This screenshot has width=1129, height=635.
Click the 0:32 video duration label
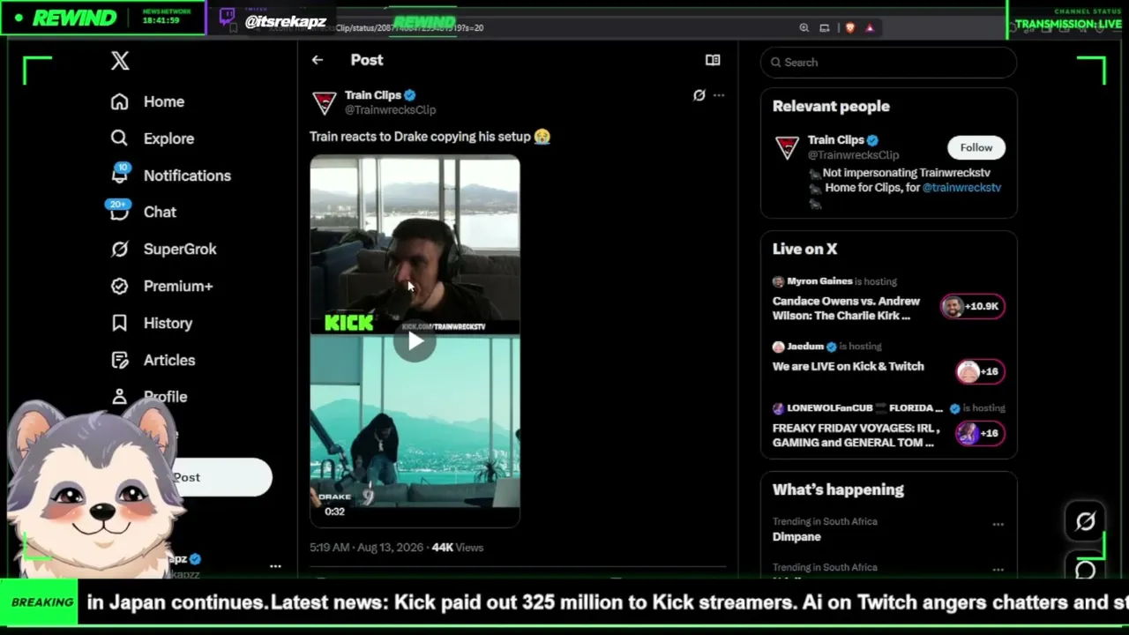[334, 512]
